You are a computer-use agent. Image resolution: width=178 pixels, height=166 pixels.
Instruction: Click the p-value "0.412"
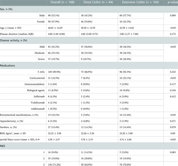pos(173,96)
